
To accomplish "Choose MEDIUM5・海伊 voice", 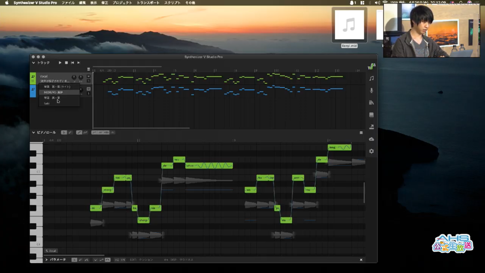I will tap(59, 92).
